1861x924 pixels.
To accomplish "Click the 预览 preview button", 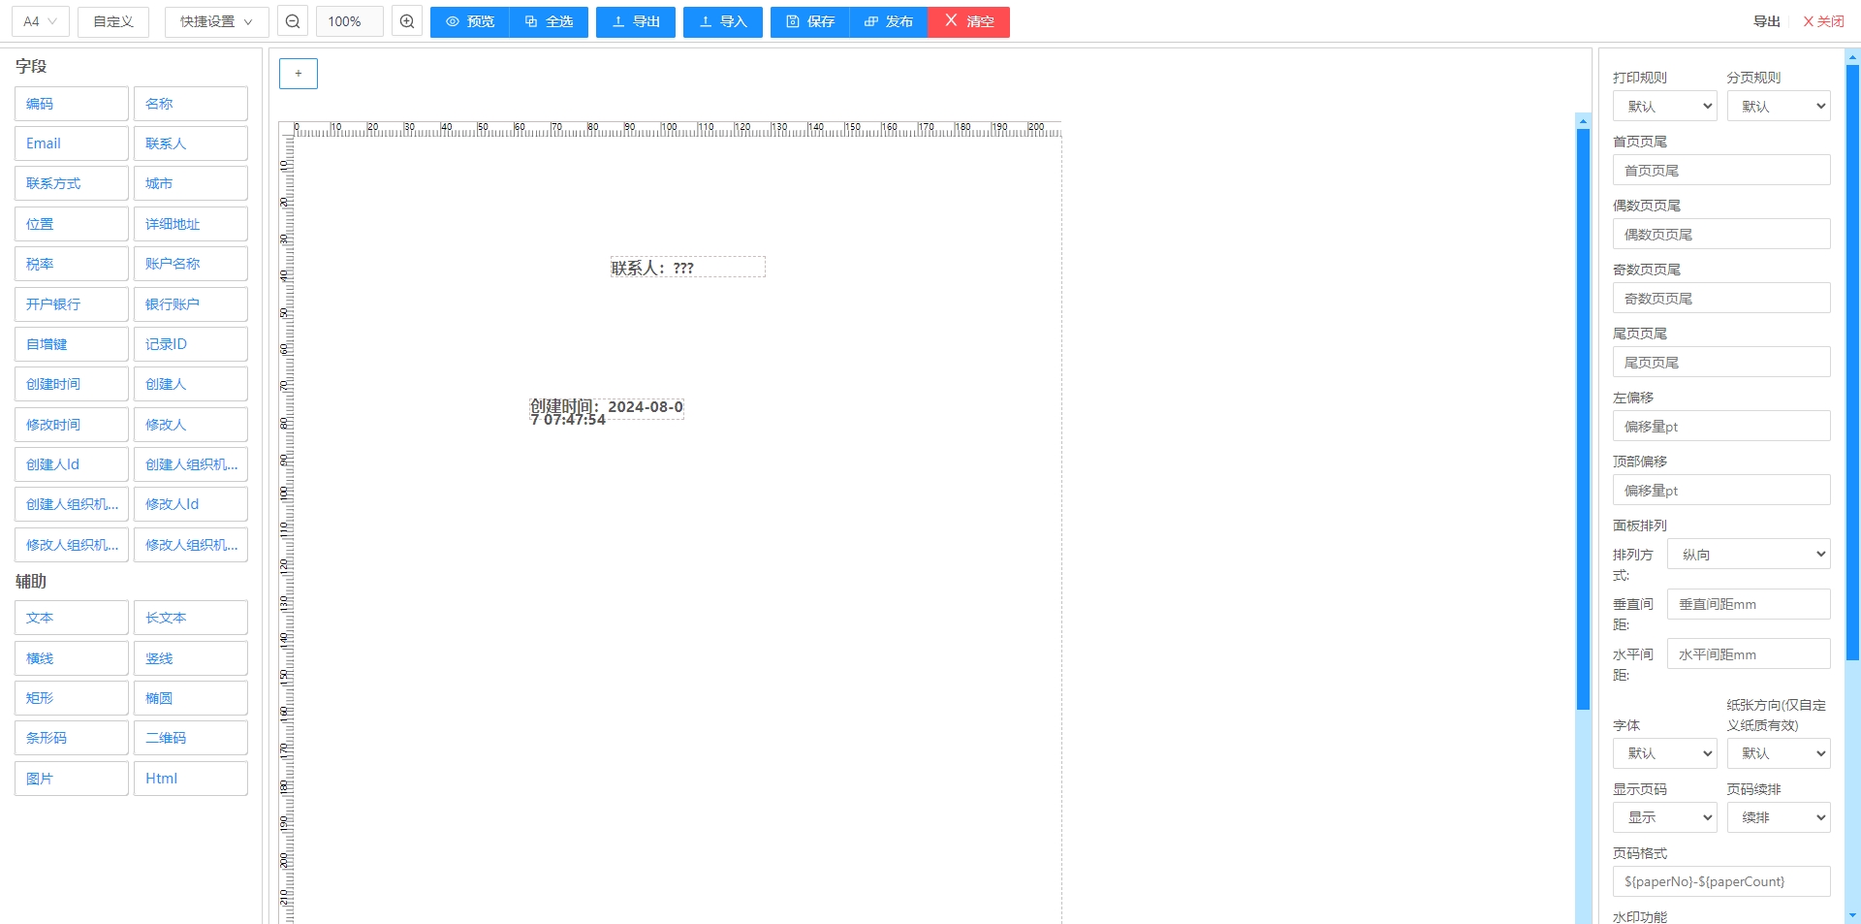I will 470,21.
